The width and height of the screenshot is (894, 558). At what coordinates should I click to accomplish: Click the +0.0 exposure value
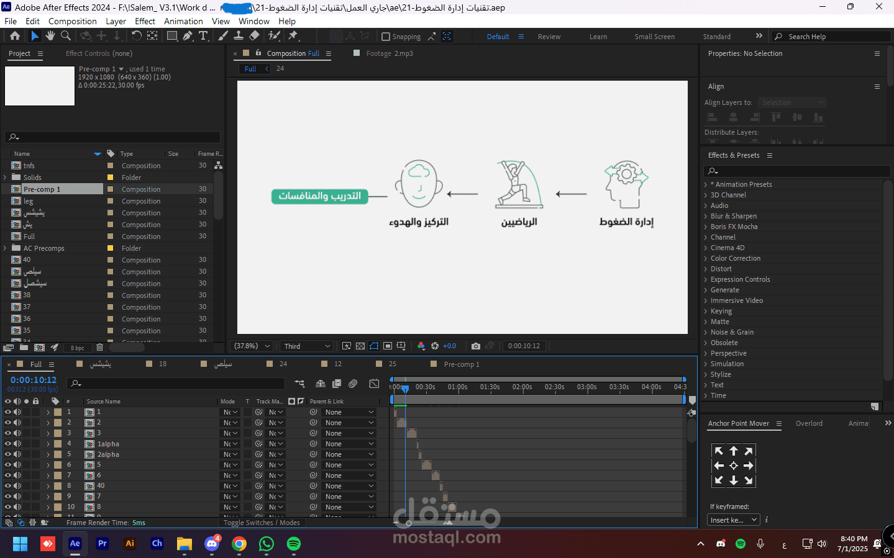tap(449, 346)
